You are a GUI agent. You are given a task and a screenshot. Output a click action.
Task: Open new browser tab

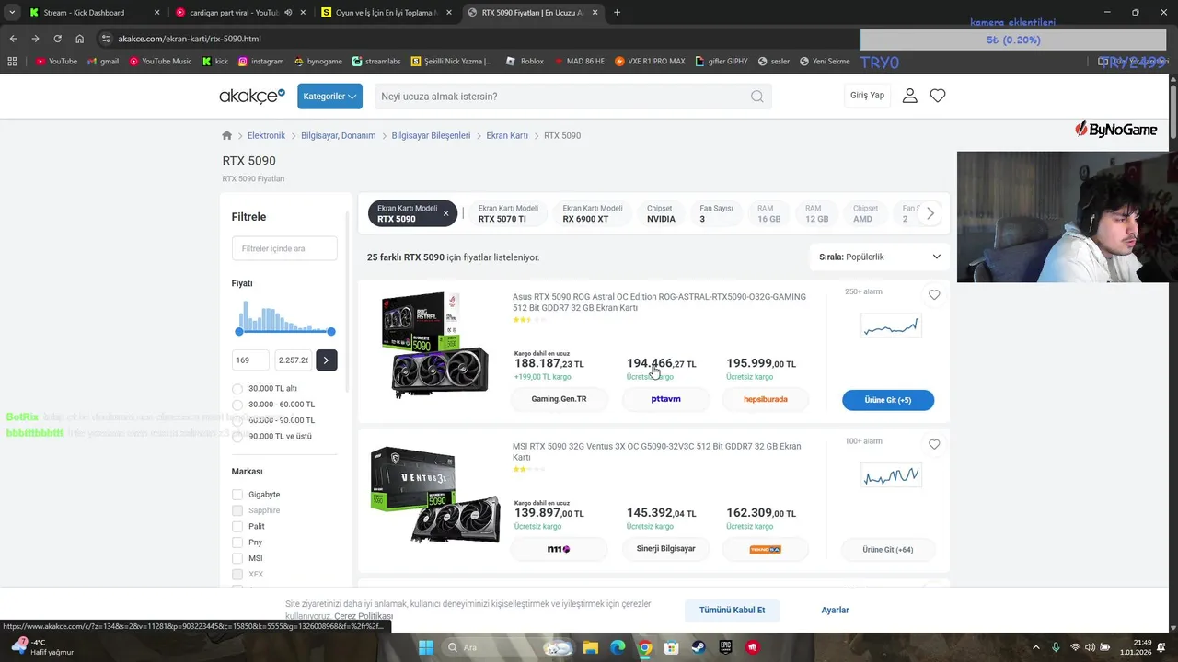617,13
